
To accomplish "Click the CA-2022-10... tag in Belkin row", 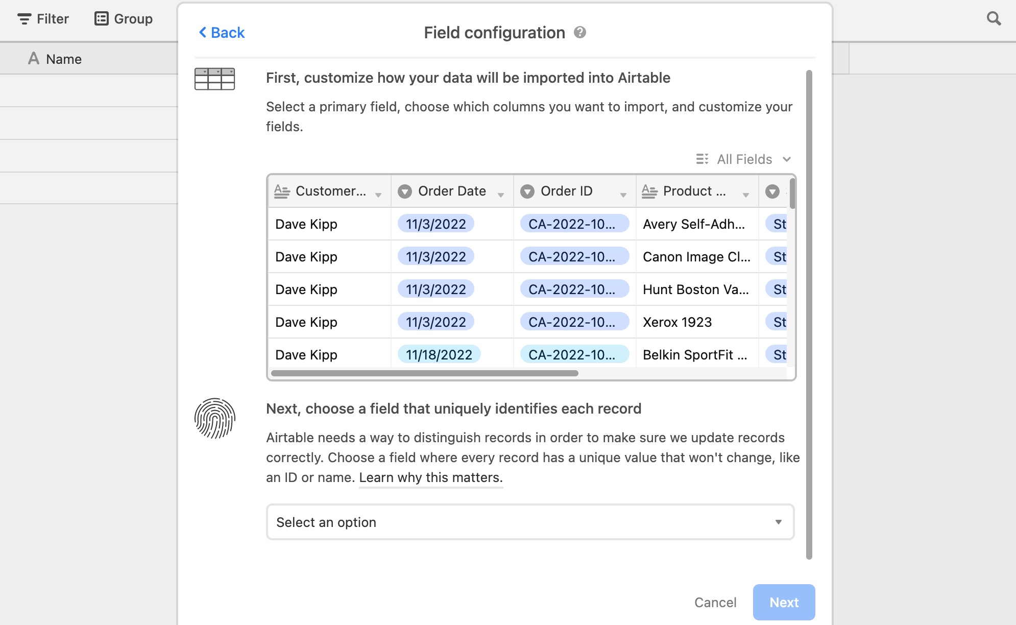I will tap(574, 354).
